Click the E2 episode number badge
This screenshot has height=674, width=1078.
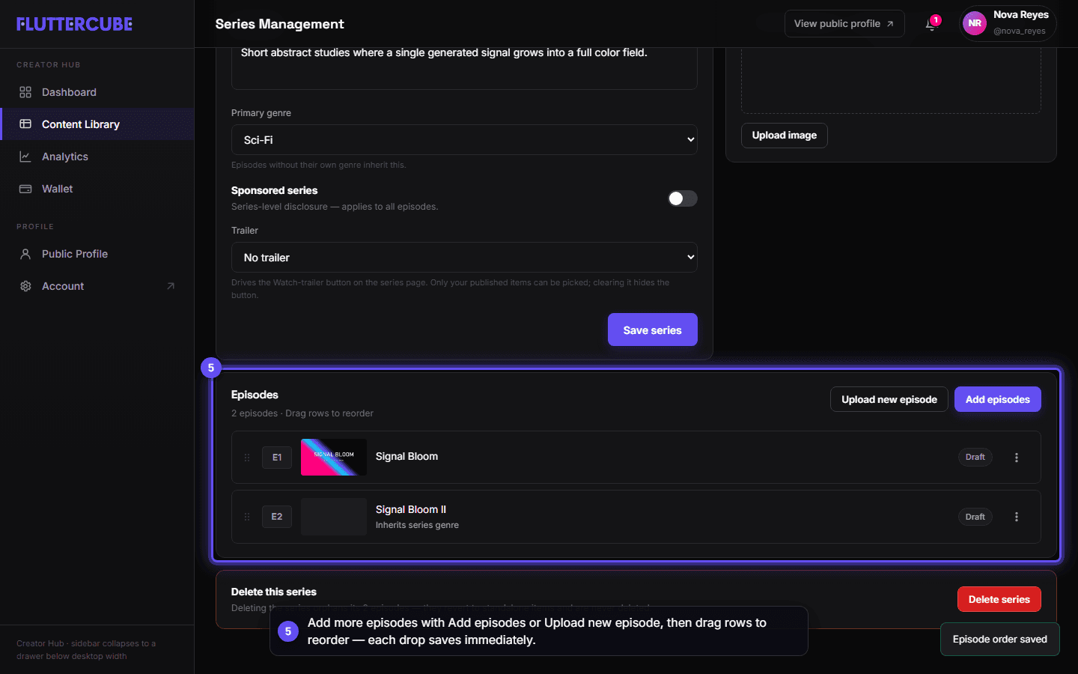coord(277,517)
